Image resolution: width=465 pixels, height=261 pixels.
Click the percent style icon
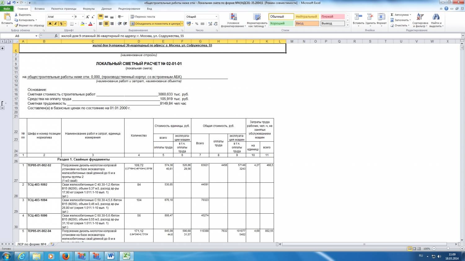point(197,24)
